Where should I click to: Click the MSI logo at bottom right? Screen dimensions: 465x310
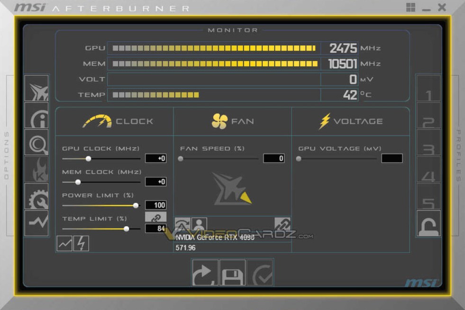click(x=422, y=283)
